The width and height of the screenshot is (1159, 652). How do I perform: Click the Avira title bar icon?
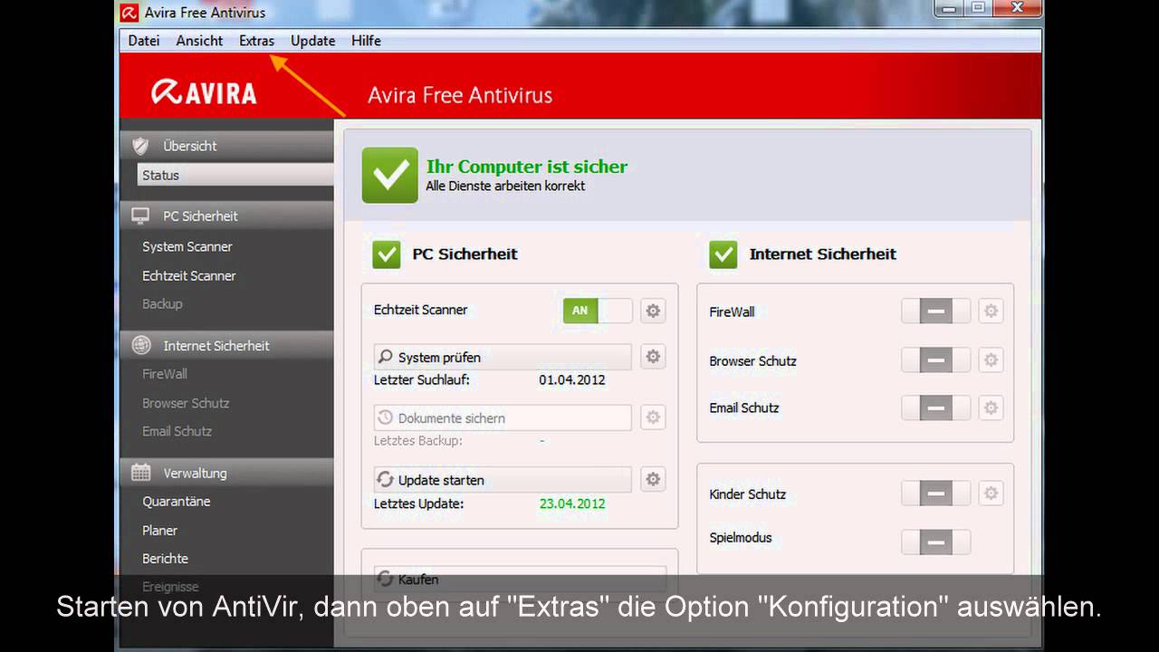[129, 12]
